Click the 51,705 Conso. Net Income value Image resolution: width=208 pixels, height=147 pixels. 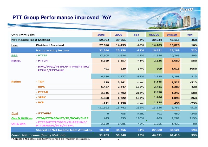(x=104, y=135)
